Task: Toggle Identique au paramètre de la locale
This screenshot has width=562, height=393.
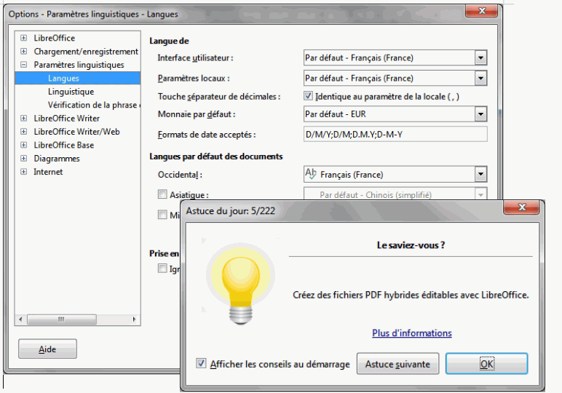Action: [308, 96]
